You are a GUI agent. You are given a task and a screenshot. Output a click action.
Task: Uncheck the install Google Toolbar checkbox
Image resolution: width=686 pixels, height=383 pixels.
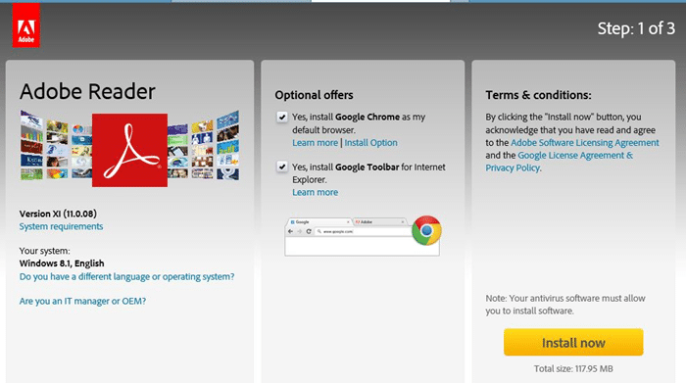point(282,168)
